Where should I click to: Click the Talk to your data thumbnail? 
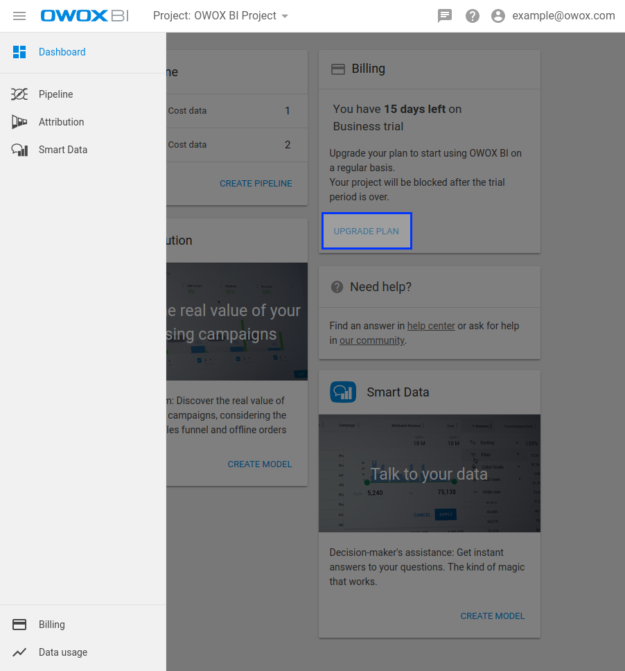430,473
